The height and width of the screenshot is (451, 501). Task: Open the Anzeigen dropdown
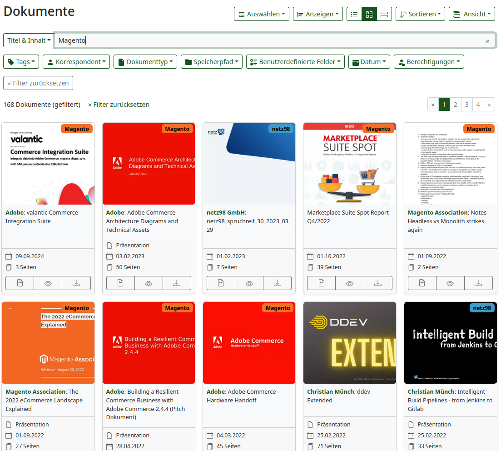(318, 14)
